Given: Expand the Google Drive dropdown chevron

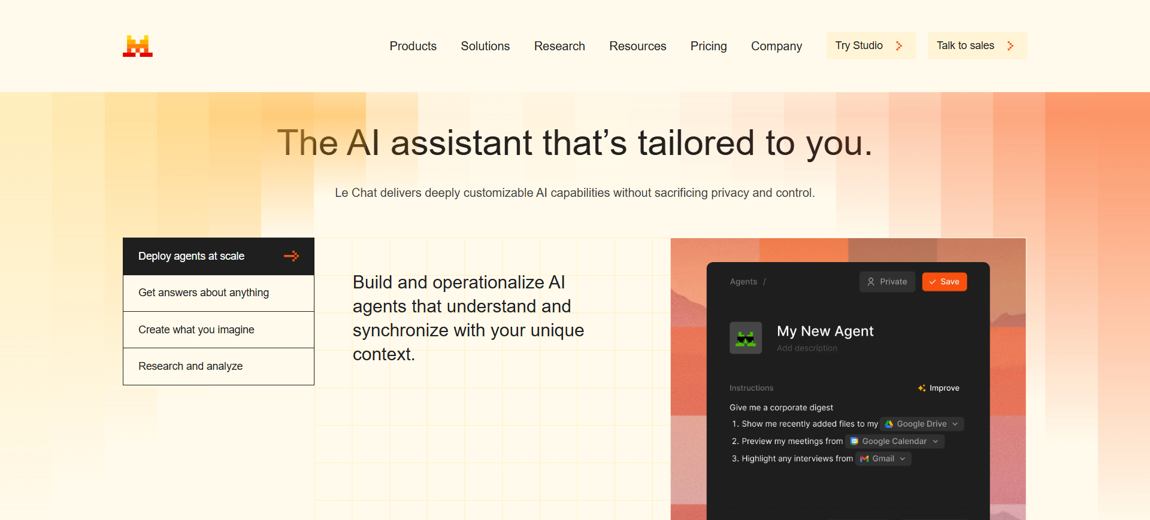Looking at the screenshot, I should 955,424.
